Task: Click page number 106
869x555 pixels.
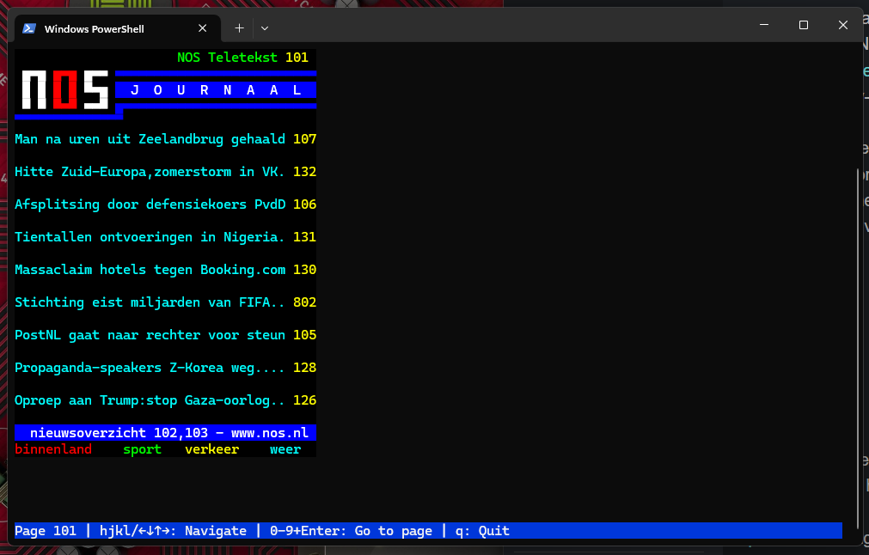Action: [305, 204]
